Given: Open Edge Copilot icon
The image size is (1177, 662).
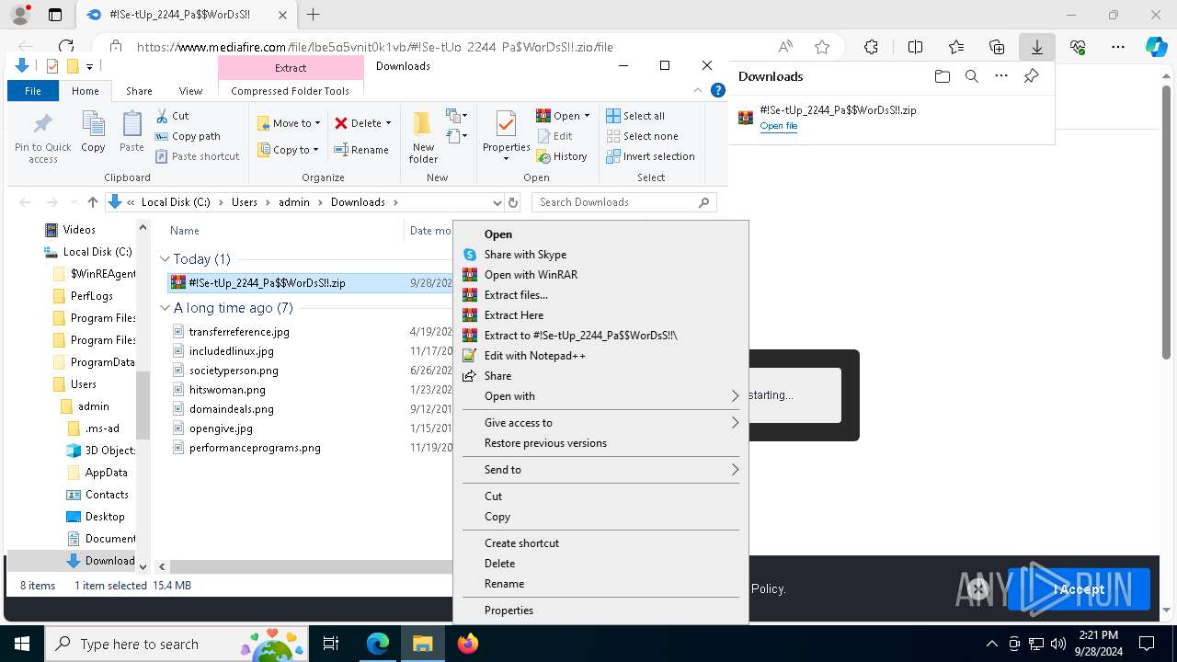Looking at the screenshot, I should coord(1156,47).
